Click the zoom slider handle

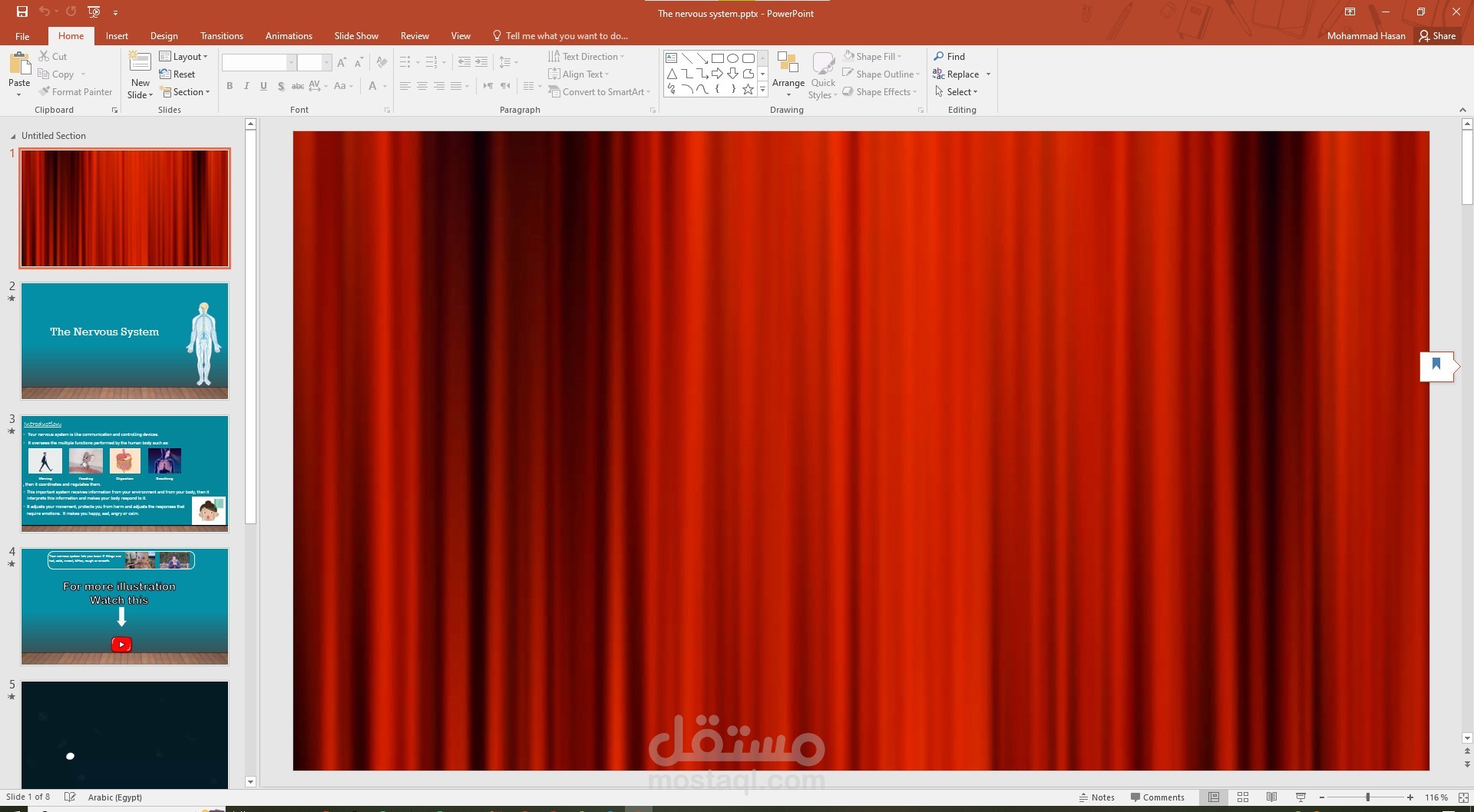[x=1368, y=797]
